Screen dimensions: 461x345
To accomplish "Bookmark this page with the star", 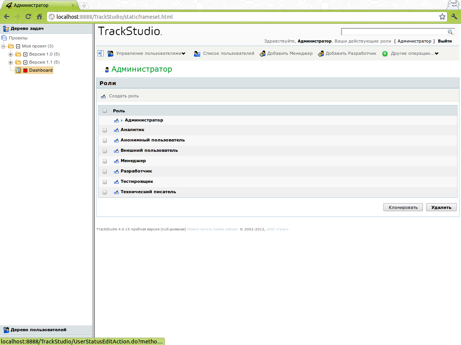I will pyautogui.click(x=442, y=17).
